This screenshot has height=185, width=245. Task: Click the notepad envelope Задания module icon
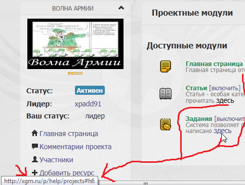[166, 125]
